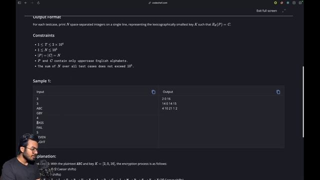
Task: Click the Sample 1: heading
Action: 42,81
